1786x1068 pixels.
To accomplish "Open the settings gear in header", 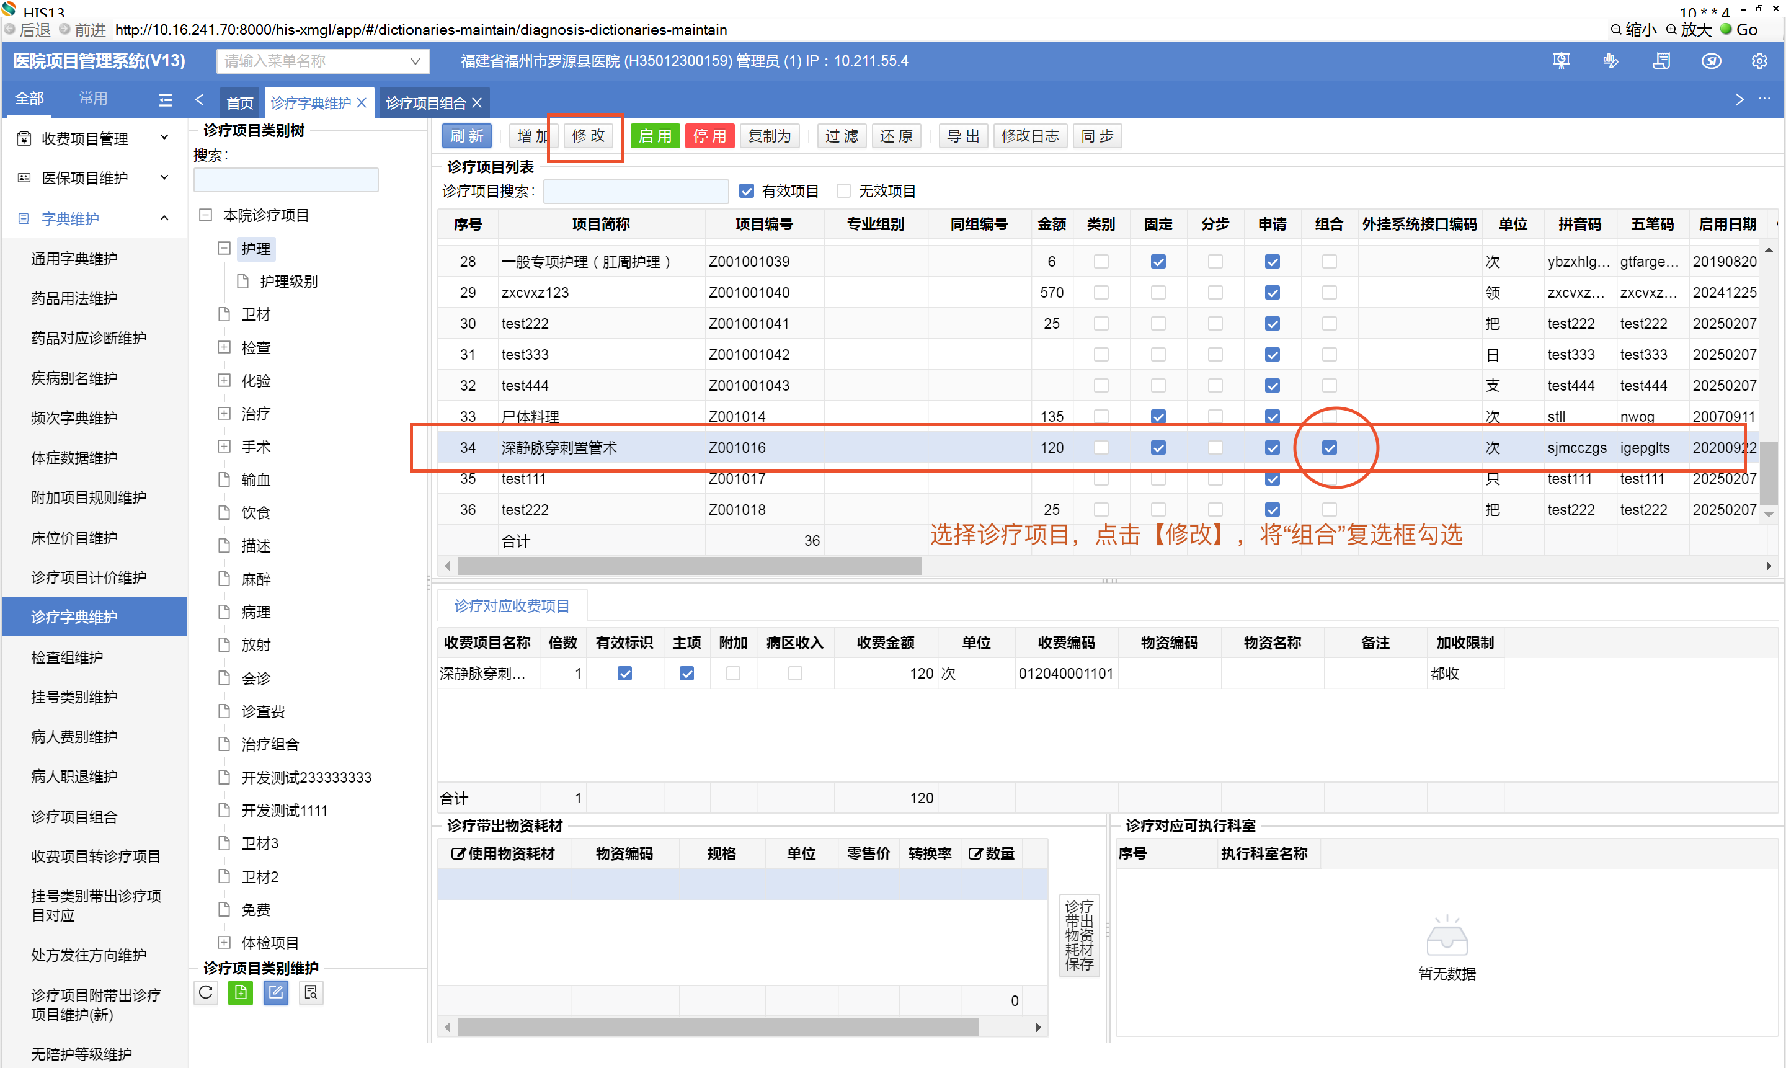I will click(1759, 61).
